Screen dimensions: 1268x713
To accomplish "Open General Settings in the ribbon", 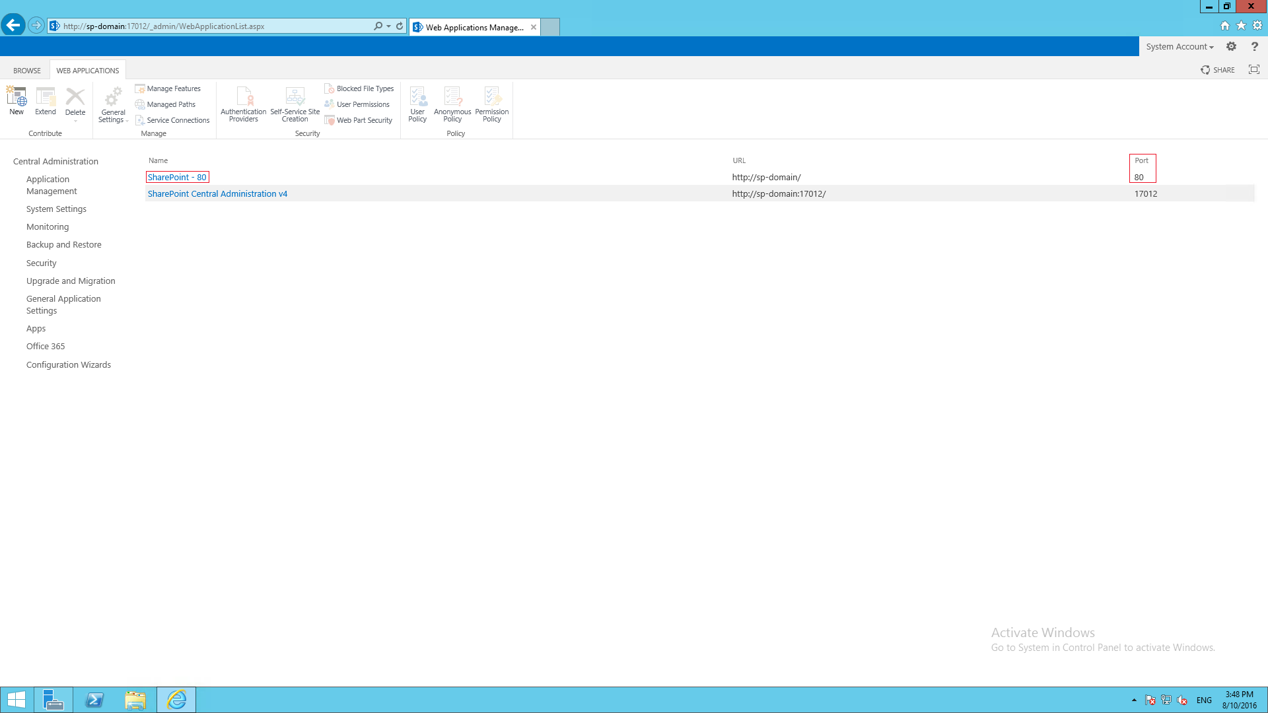I will click(x=113, y=104).
